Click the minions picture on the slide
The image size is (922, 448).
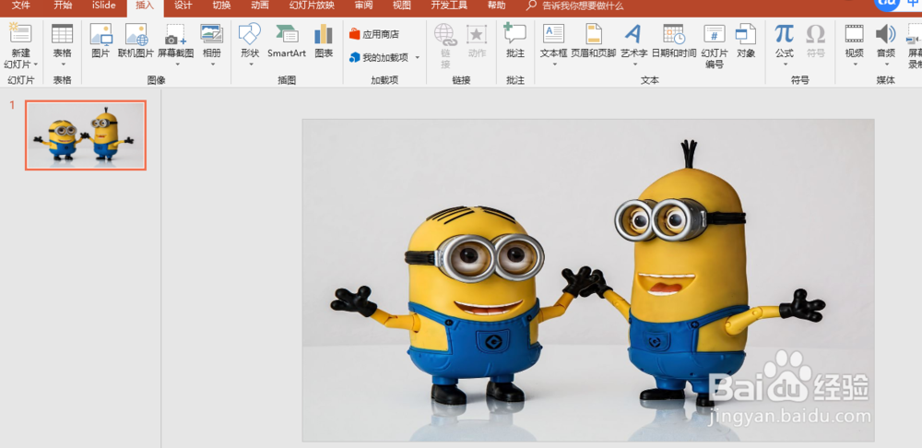tap(588, 280)
